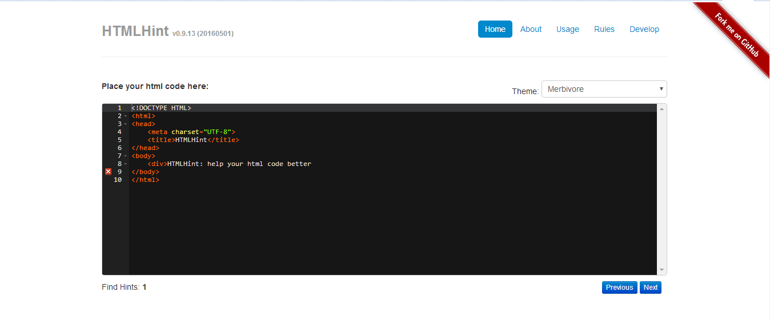Open the Rules page

coord(604,29)
